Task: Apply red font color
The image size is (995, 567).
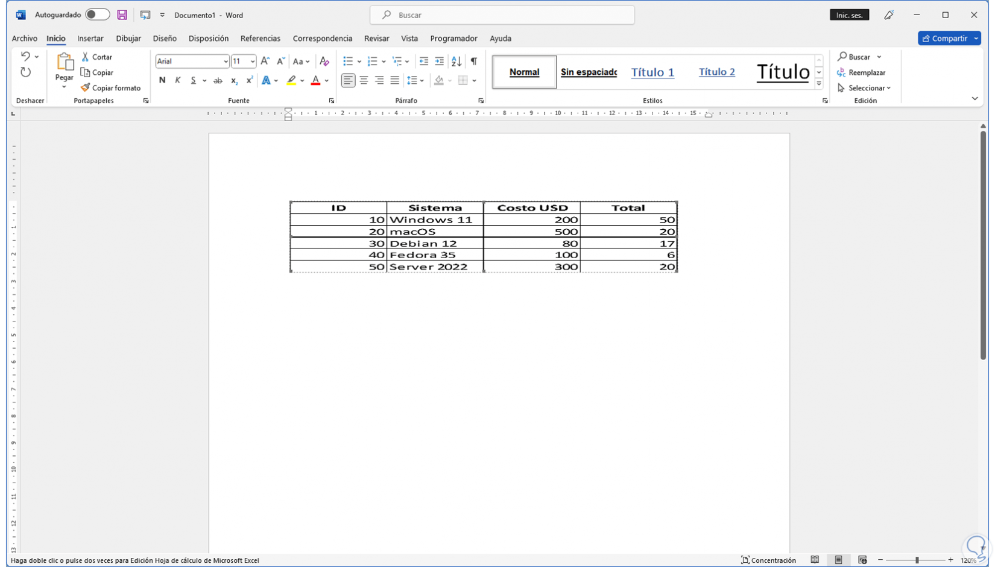Action: point(315,80)
